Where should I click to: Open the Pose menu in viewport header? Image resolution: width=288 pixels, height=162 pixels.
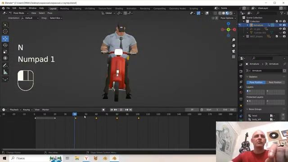pyautogui.click(x=50, y=13)
